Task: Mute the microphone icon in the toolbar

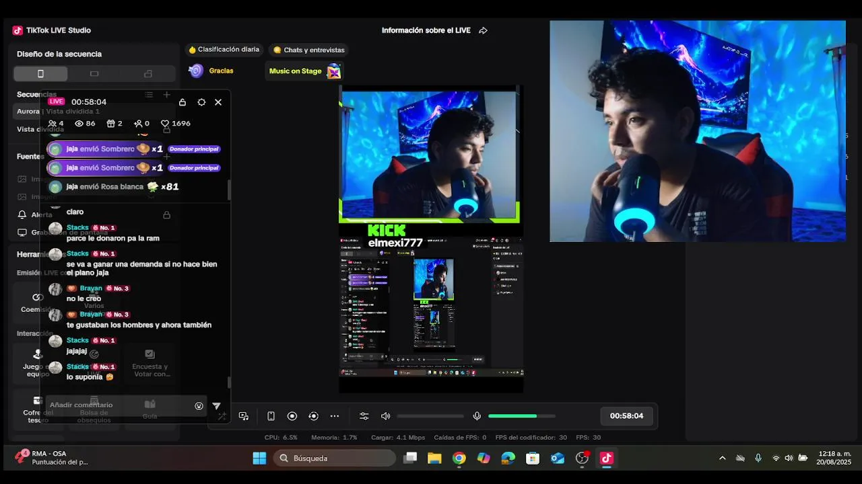Action: click(477, 416)
